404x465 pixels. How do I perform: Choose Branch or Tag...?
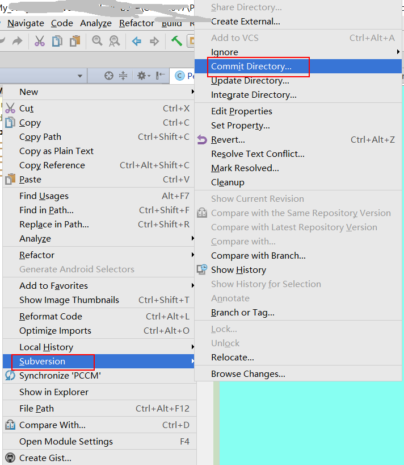coord(298,313)
